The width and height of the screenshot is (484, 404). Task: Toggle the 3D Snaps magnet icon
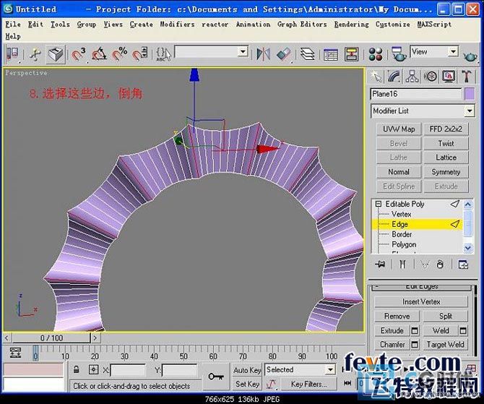tap(79, 55)
